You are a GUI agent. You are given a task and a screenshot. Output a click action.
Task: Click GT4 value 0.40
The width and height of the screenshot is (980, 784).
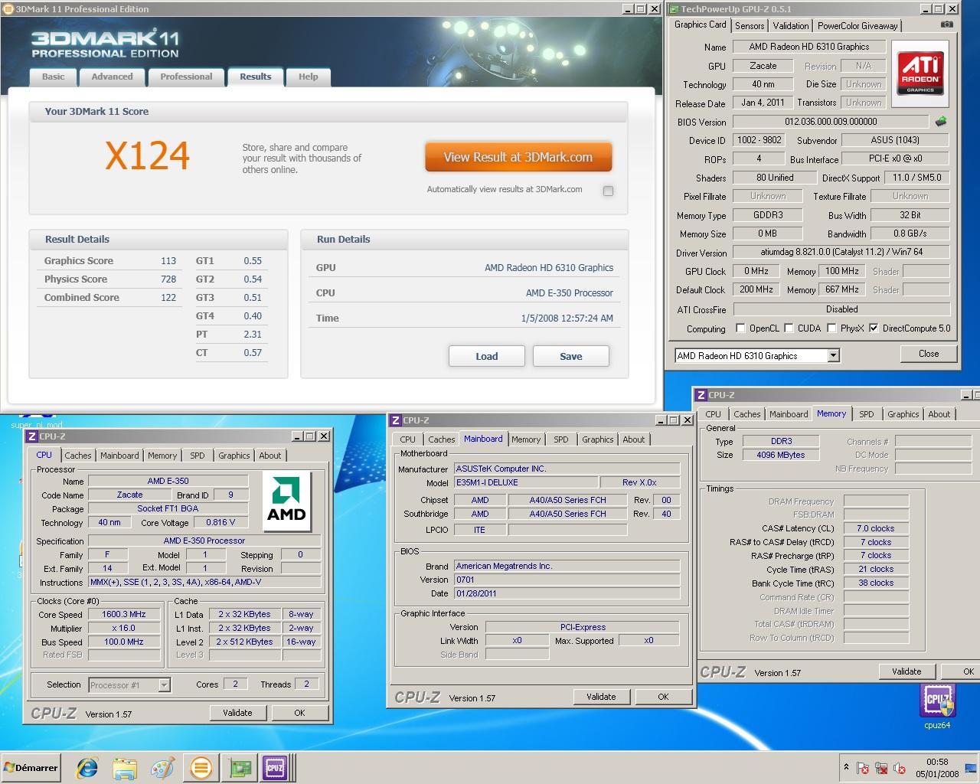click(253, 316)
